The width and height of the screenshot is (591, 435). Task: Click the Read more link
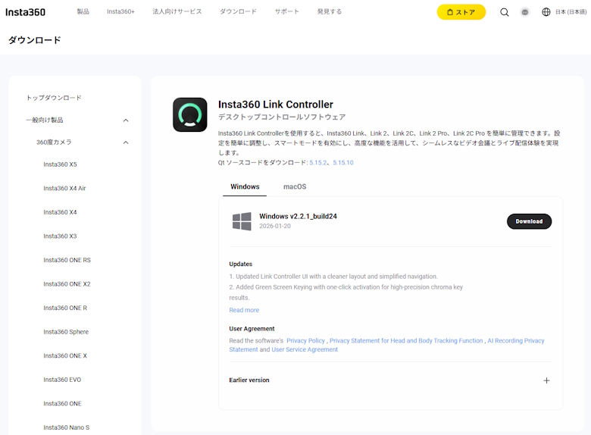click(244, 310)
